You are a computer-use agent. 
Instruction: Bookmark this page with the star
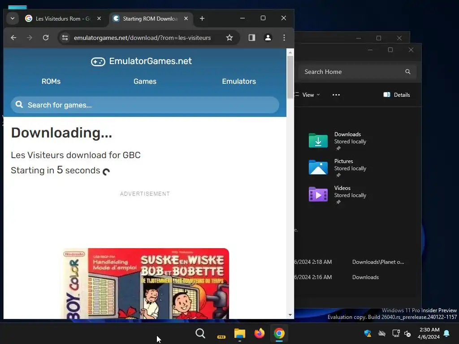click(229, 38)
